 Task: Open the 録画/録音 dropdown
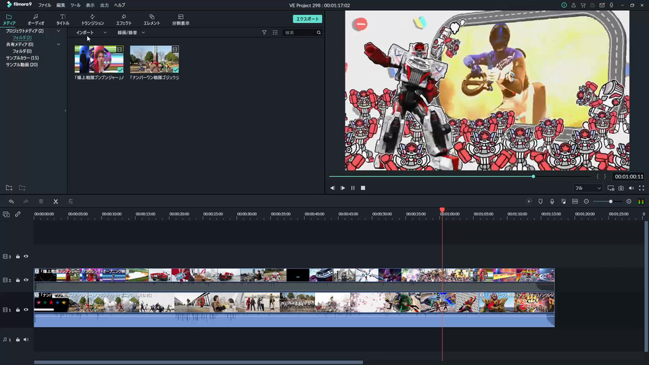[x=130, y=32]
